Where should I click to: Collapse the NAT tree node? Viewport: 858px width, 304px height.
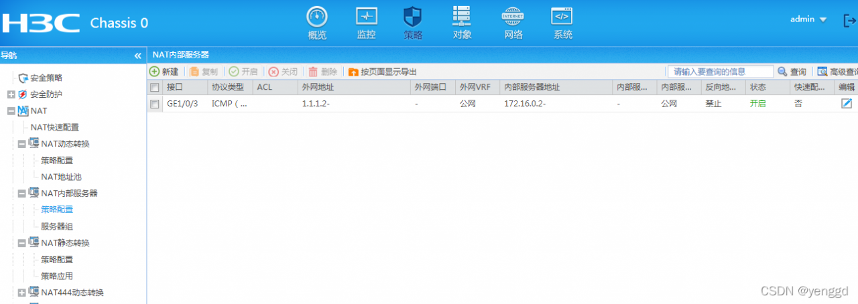pyautogui.click(x=11, y=111)
